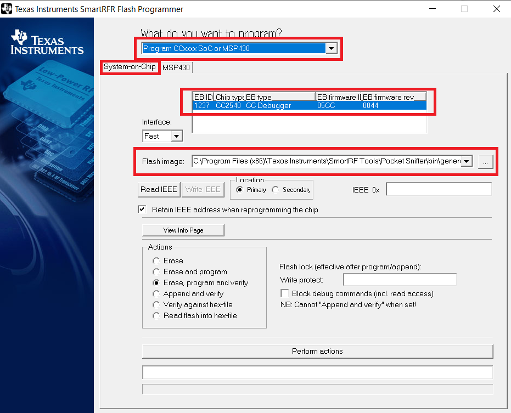Click the SmartRF Flash Programmer title bar icon
Image resolution: width=511 pixels, height=413 pixels.
[7, 9]
